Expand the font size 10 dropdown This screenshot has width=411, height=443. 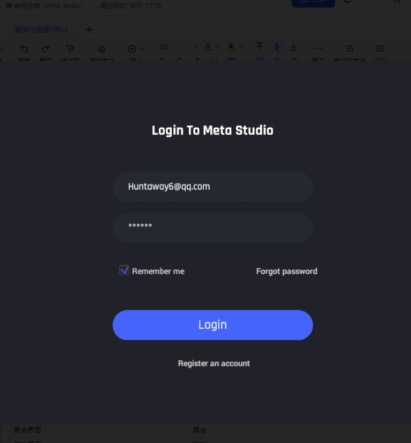point(195,47)
